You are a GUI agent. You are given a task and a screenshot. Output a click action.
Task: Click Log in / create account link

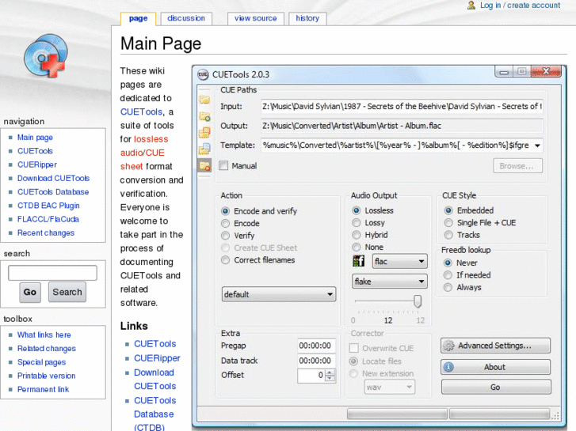[x=520, y=5]
